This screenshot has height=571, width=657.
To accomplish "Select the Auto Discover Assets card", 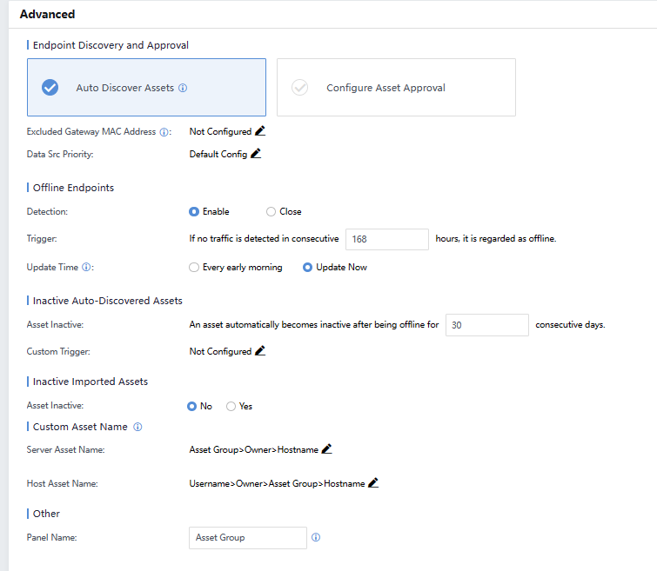I will tap(146, 88).
